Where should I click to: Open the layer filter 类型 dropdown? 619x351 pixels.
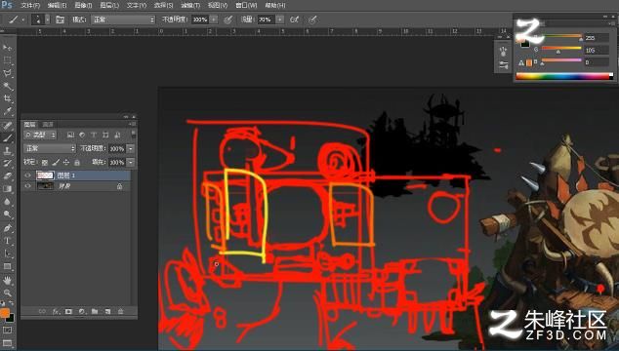[40, 135]
